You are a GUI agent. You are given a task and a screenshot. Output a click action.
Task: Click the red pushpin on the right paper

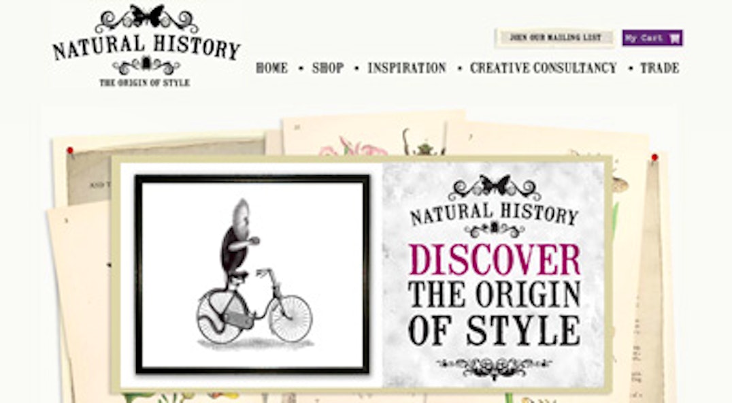click(654, 157)
